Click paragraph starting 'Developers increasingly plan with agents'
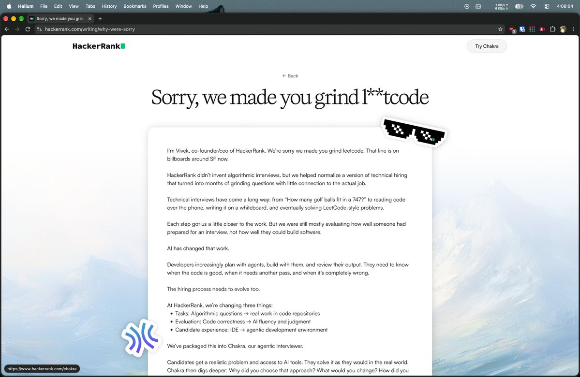 (288, 269)
